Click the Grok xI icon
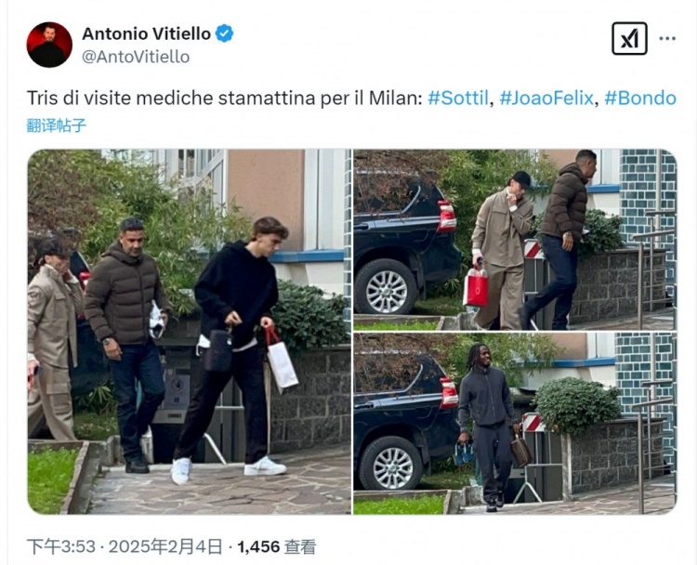 tap(629, 39)
